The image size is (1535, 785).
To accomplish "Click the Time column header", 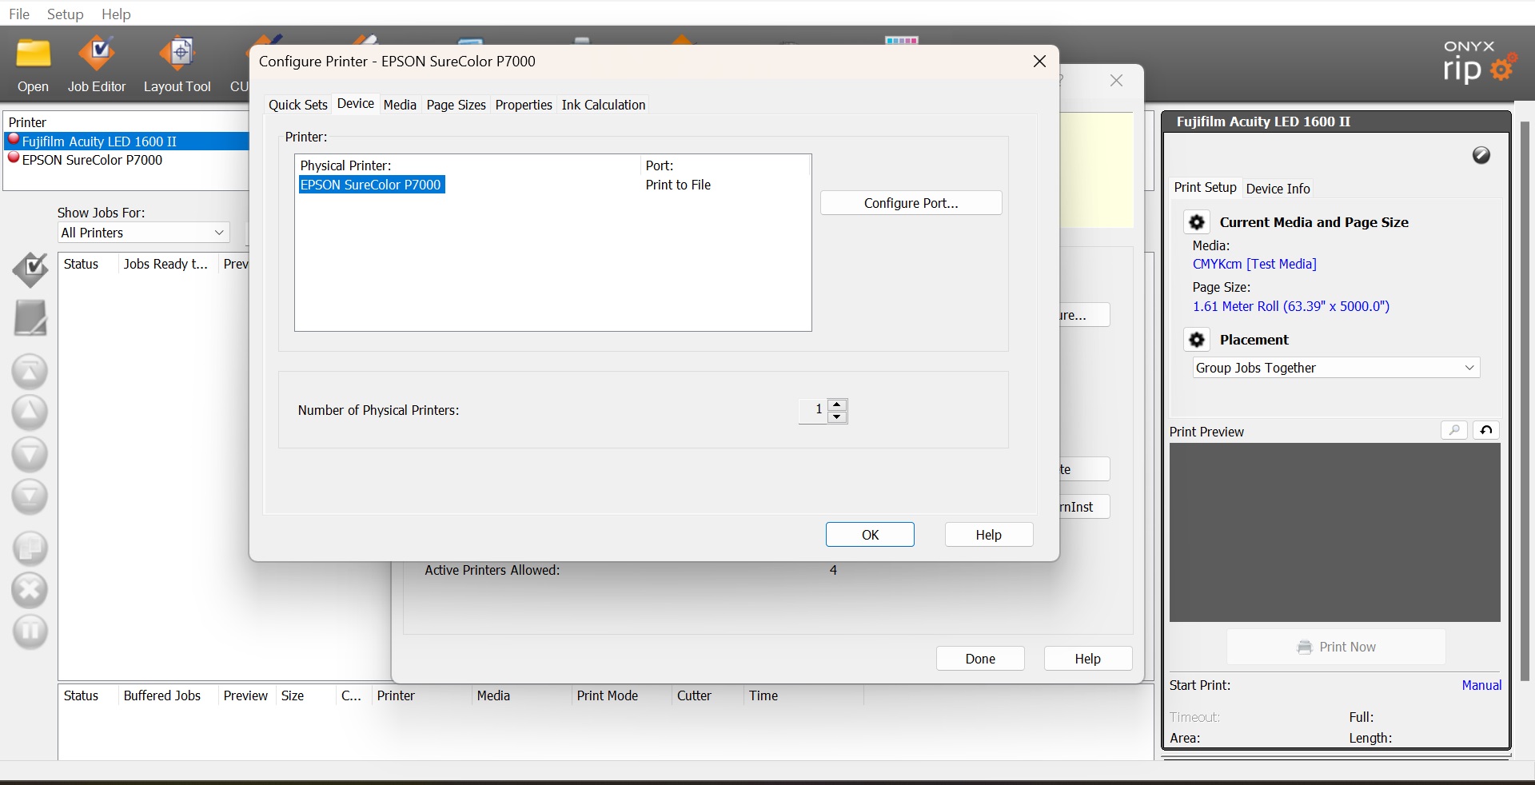I will (x=803, y=695).
